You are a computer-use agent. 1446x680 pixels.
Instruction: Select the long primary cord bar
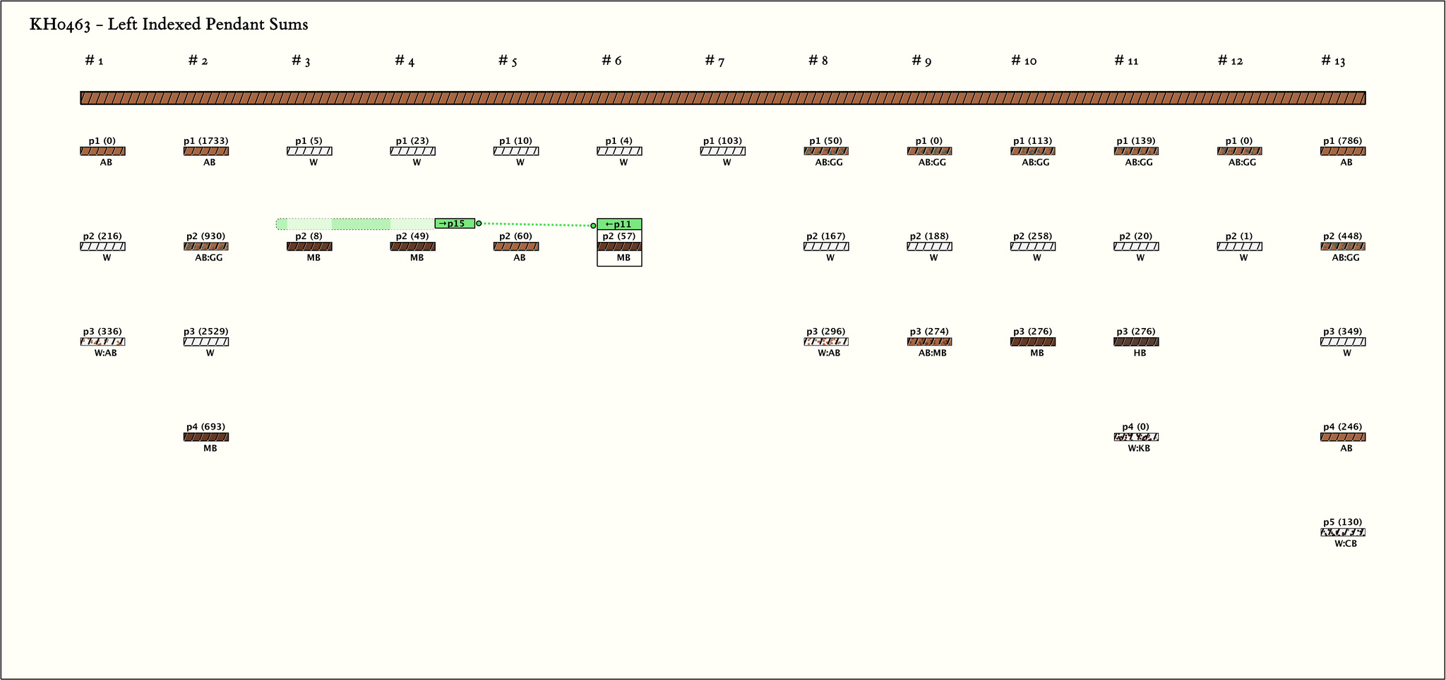[722, 98]
